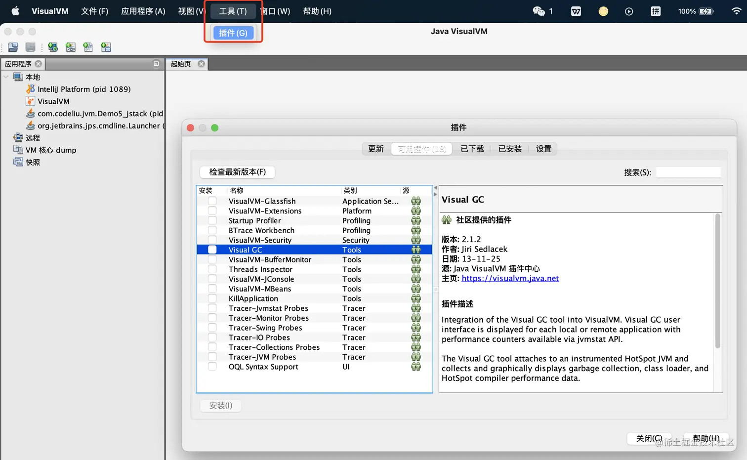This screenshot has height=460, width=747.
Task: Check the Visual GC install checkbox
Action: point(212,250)
